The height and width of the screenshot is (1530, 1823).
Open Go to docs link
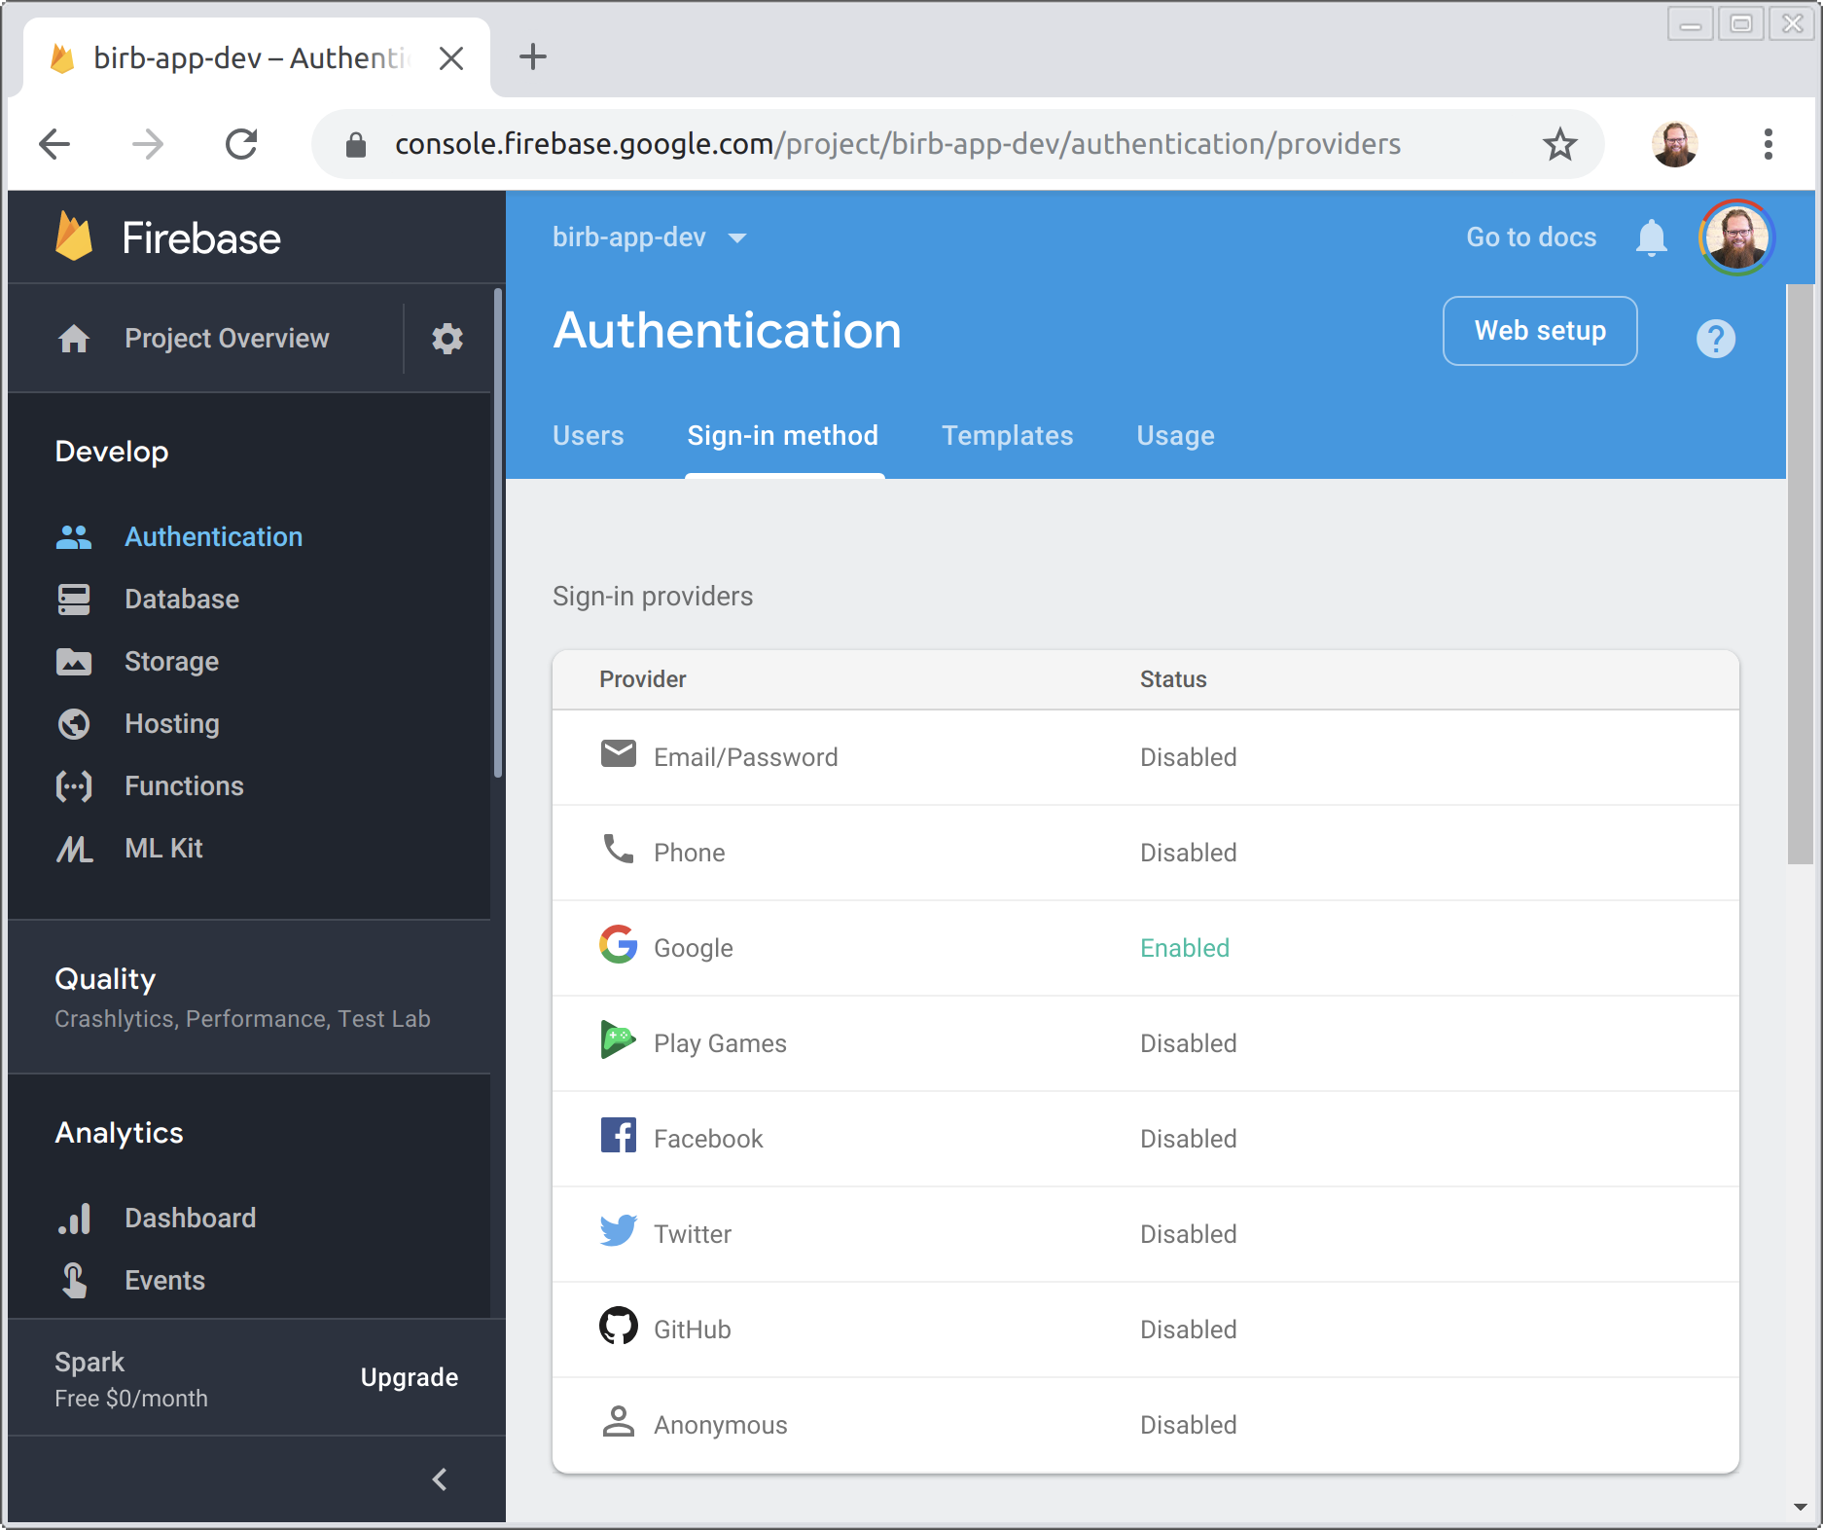point(1530,237)
